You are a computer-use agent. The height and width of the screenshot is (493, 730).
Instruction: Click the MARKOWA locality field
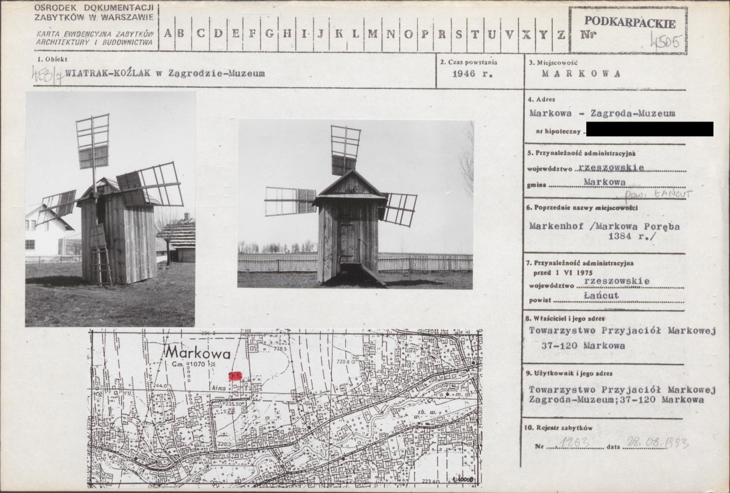[x=581, y=74]
